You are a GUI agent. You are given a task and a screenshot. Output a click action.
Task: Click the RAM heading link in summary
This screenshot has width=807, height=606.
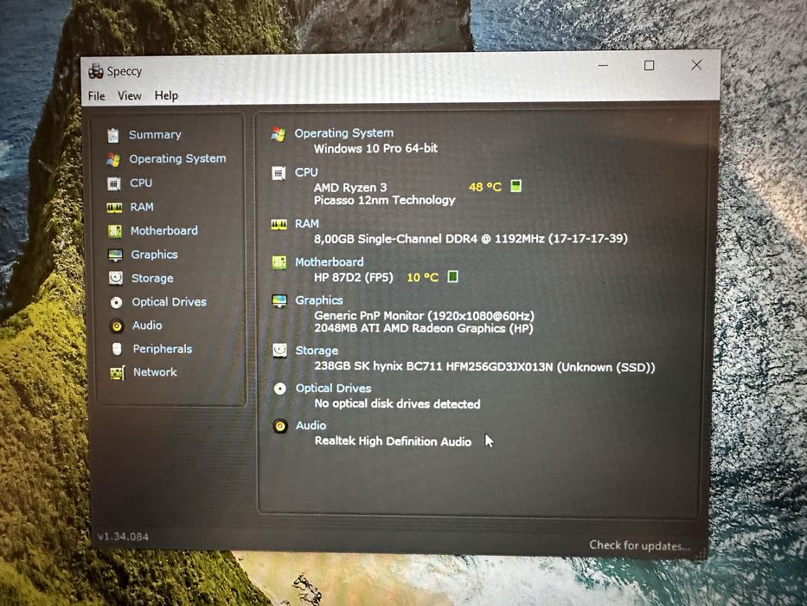coord(307,223)
